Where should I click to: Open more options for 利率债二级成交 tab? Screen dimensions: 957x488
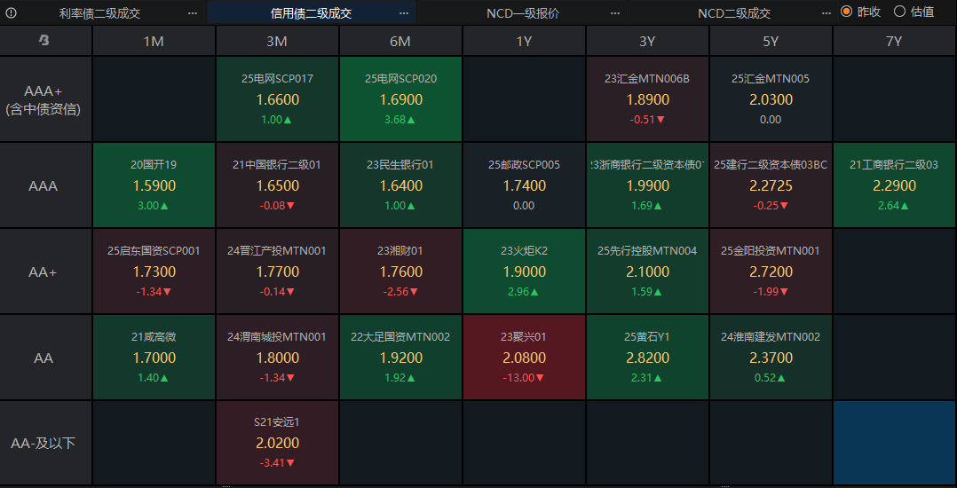click(x=193, y=13)
